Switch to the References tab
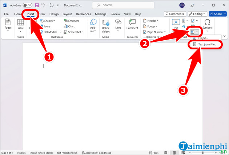Viewport: 229px width, 155px height. 83,14
